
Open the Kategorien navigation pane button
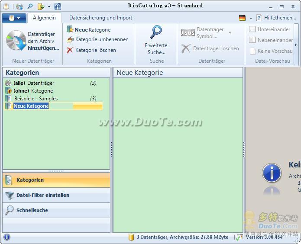pyautogui.click(x=56, y=180)
